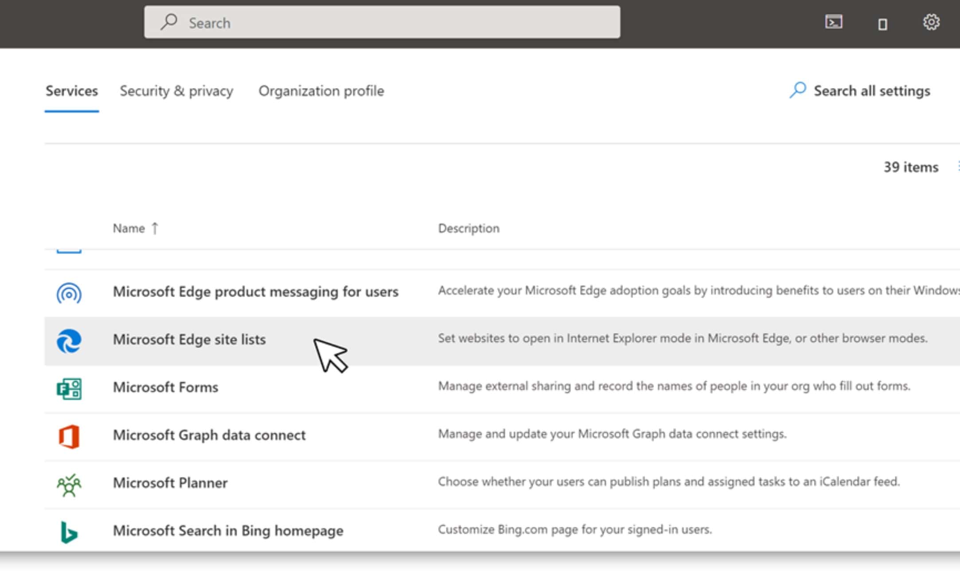This screenshot has height=572, width=960.
Task: Open the Organization profile tab
Action: point(321,90)
